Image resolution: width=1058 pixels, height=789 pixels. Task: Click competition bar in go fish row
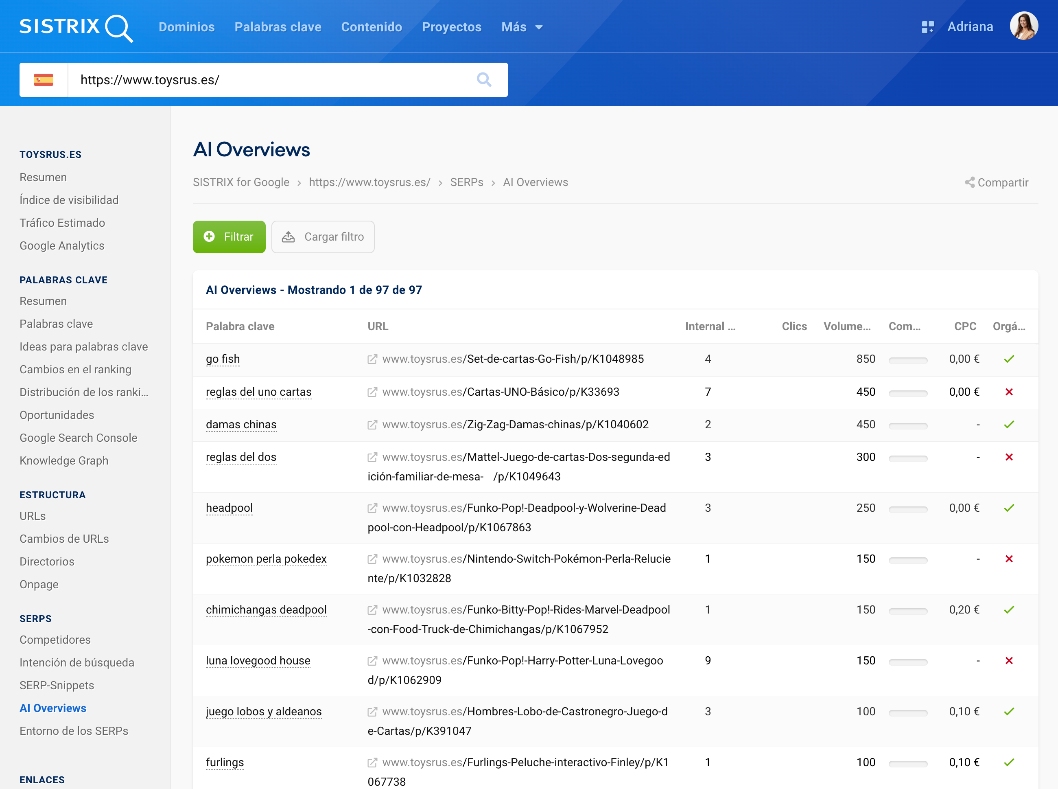(x=907, y=360)
